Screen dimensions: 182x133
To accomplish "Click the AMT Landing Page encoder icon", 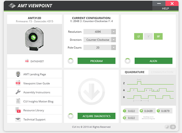I will click(x=18, y=74).
